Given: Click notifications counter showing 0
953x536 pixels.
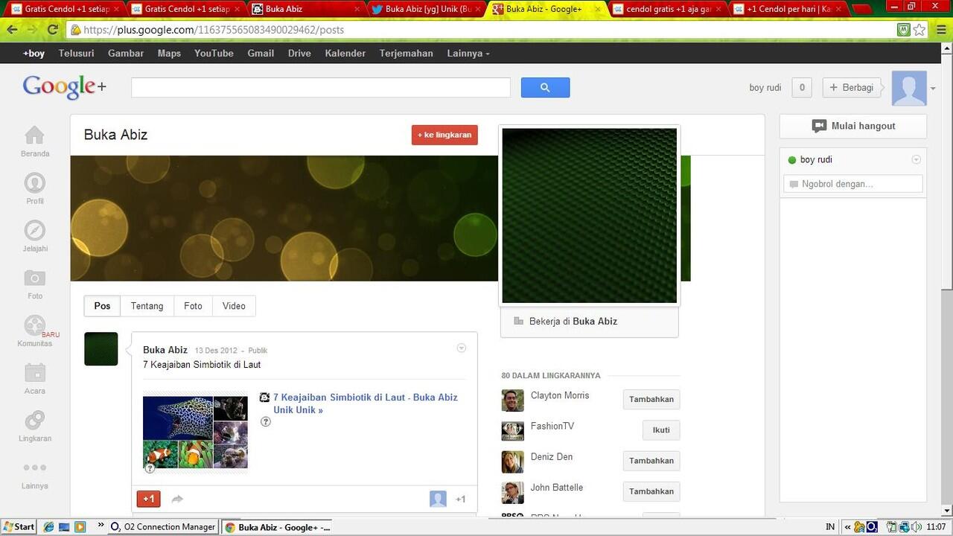Looking at the screenshot, I should (802, 88).
